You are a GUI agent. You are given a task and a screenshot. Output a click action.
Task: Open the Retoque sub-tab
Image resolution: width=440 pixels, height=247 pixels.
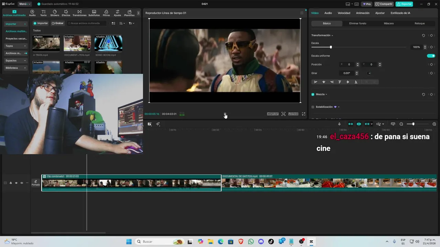click(419, 23)
